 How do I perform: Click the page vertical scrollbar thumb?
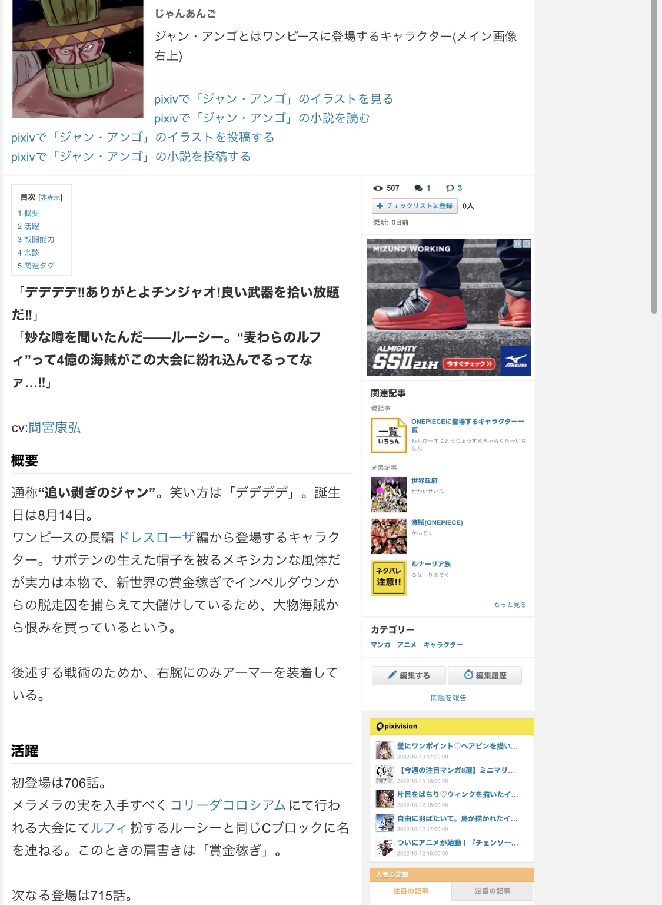click(x=654, y=157)
